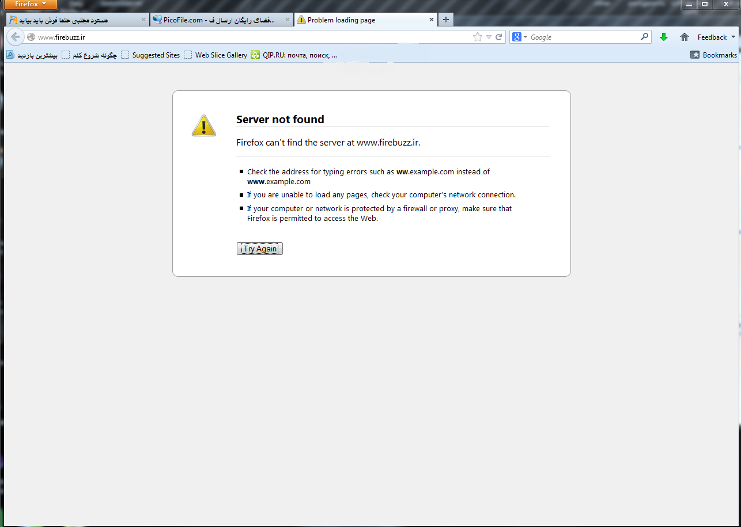Reload the page with the refresh icon
Viewport: 741px width, 527px height.
(499, 37)
